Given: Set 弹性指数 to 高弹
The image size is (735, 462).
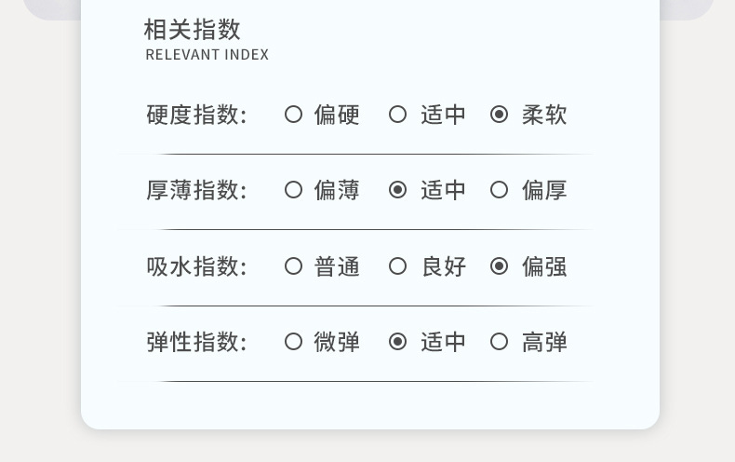Looking at the screenshot, I should [x=500, y=342].
